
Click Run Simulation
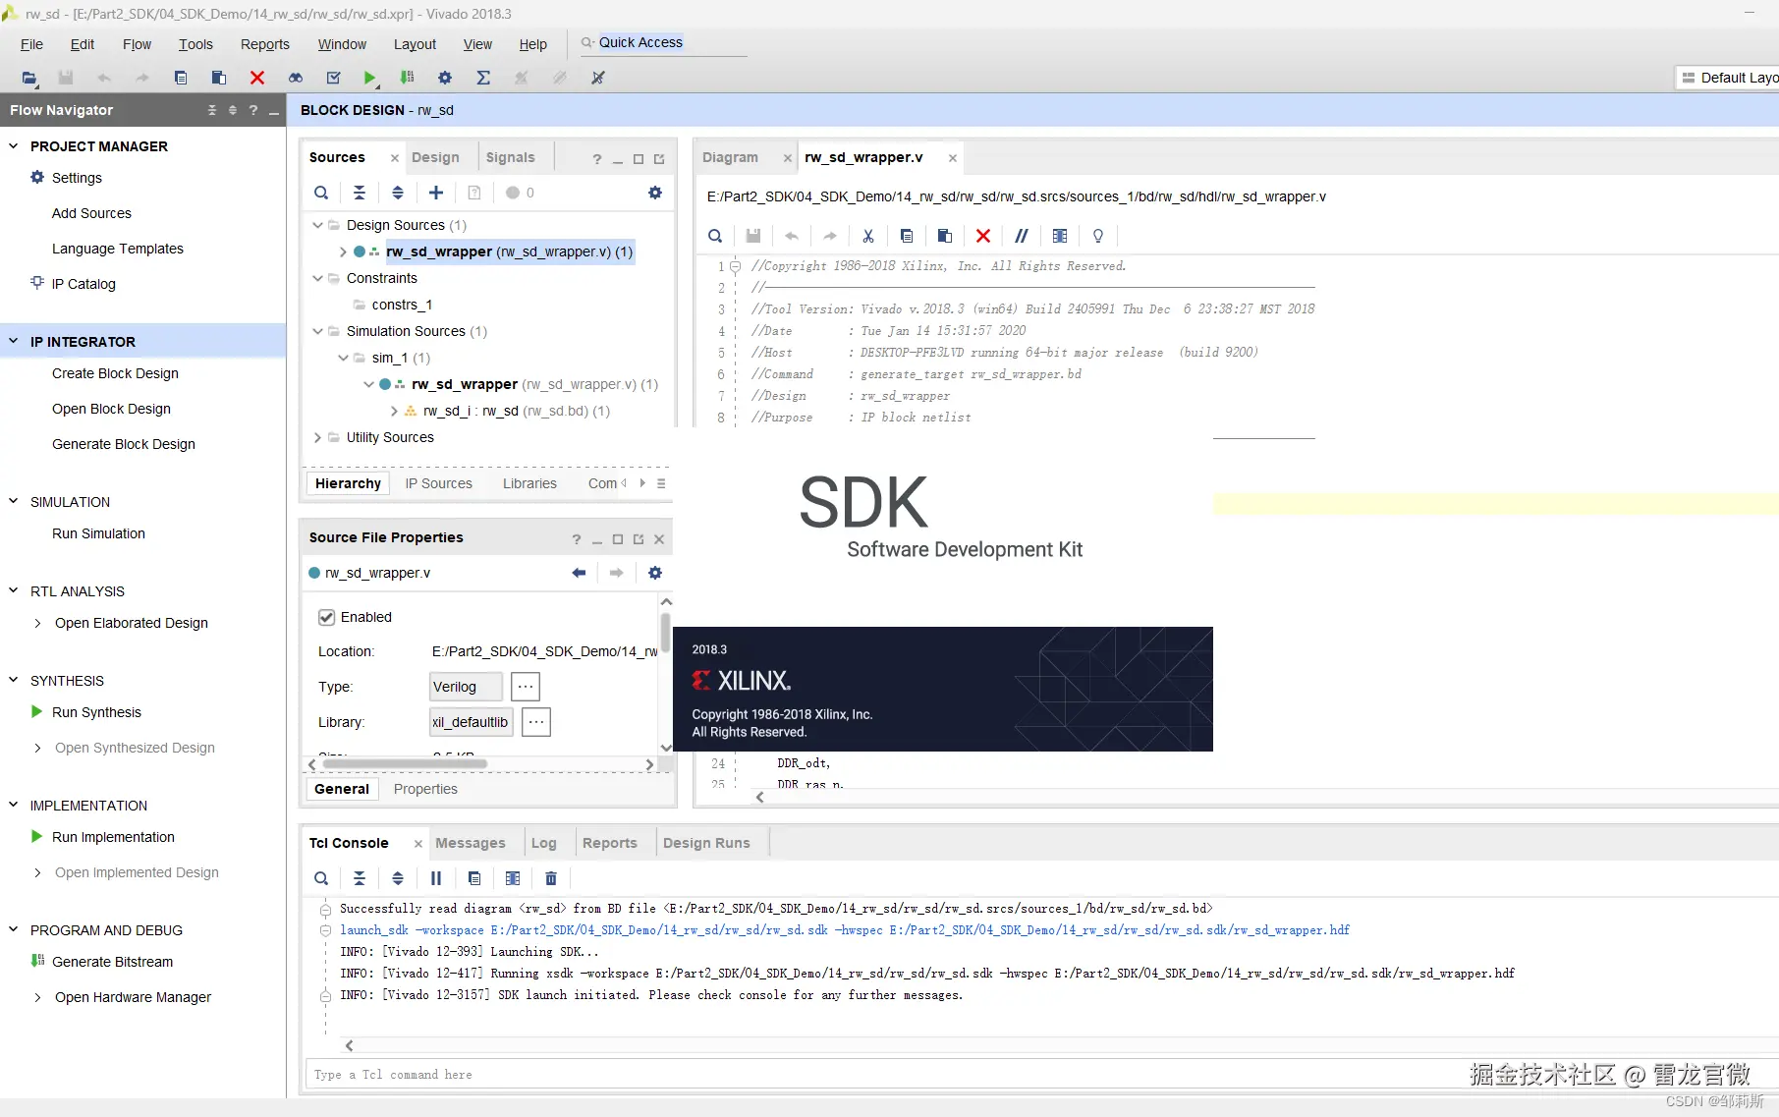coord(98,533)
